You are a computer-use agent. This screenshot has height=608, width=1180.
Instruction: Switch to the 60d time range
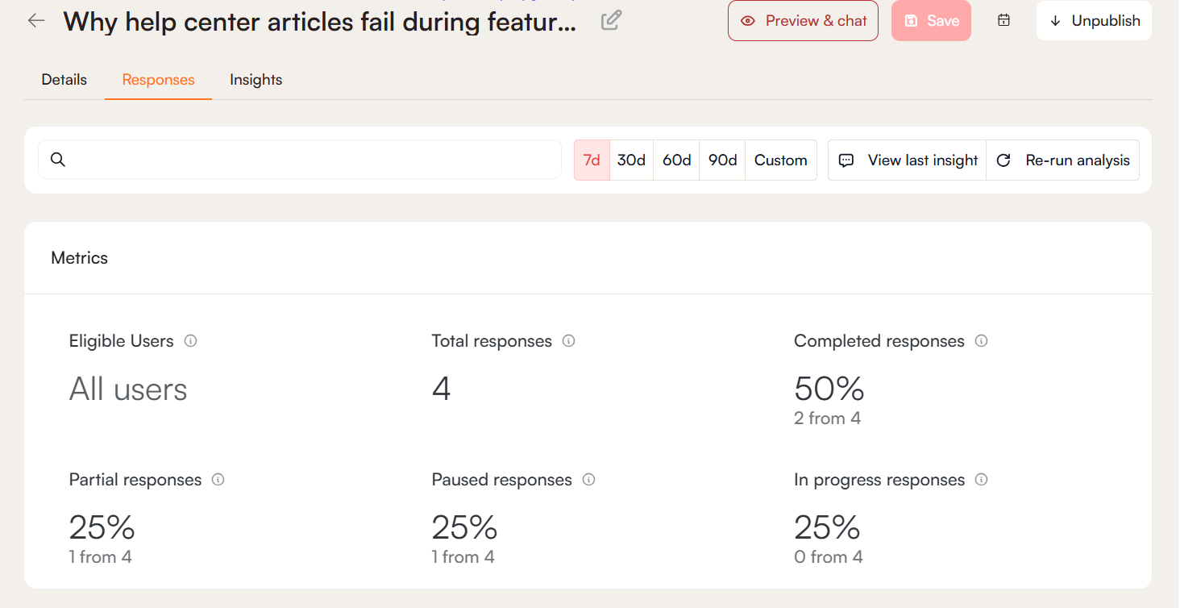[x=676, y=160]
